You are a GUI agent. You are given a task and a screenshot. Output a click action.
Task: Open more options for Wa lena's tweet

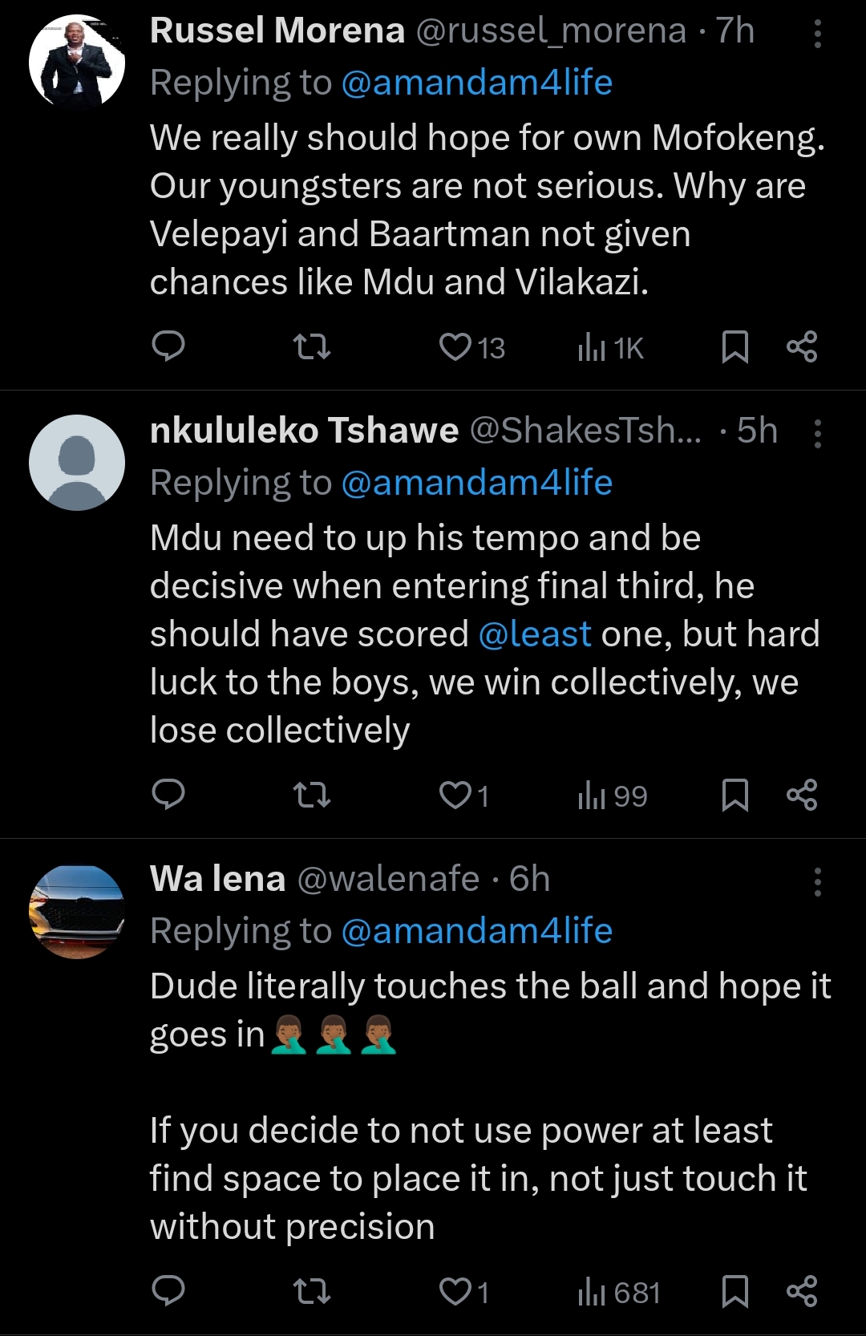coord(817,882)
